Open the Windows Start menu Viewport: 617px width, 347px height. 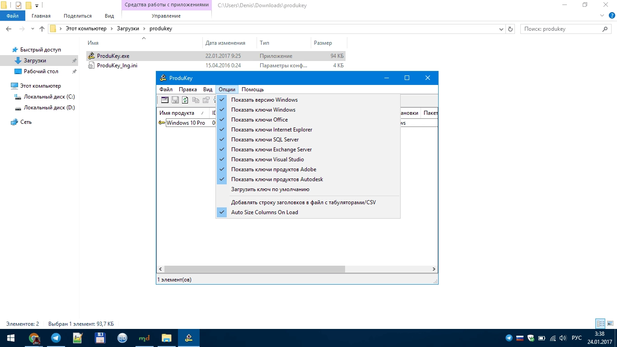pyautogui.click(x=11, y=338)
